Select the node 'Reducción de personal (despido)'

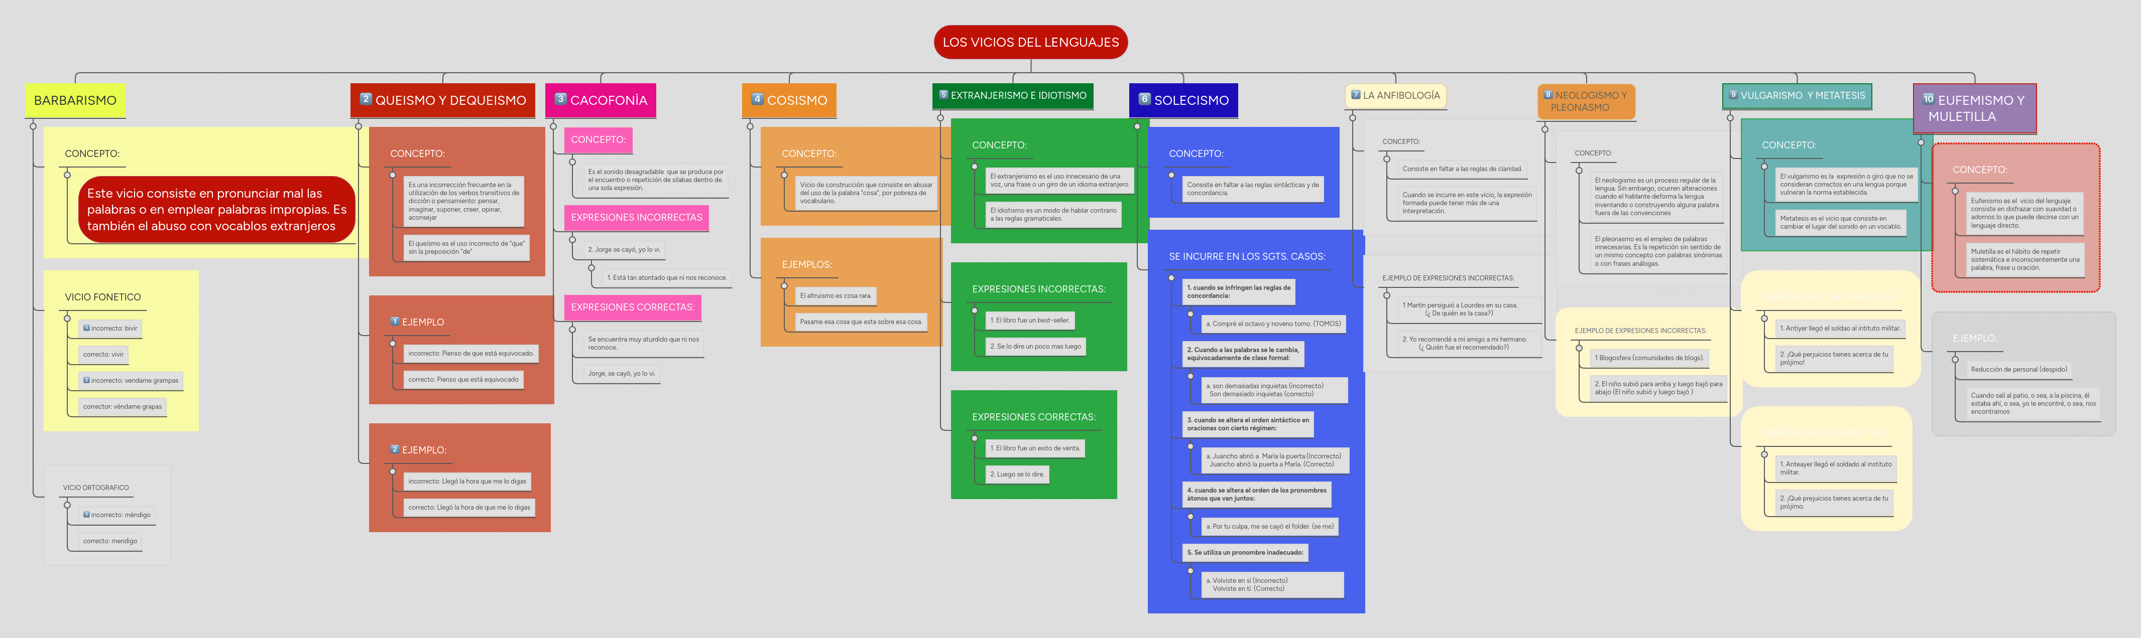[x=2019, y=370]
